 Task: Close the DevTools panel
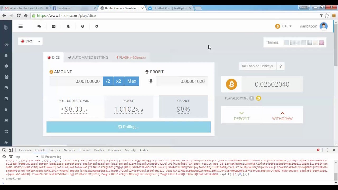pos(334,150)
